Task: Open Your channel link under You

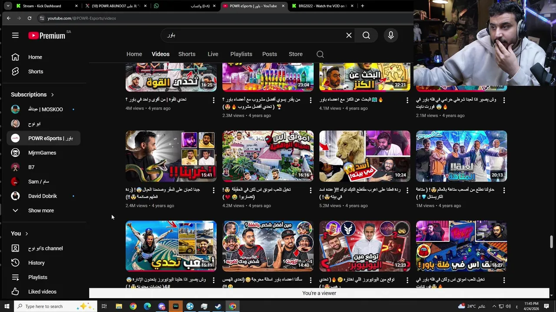Action: 43,248
